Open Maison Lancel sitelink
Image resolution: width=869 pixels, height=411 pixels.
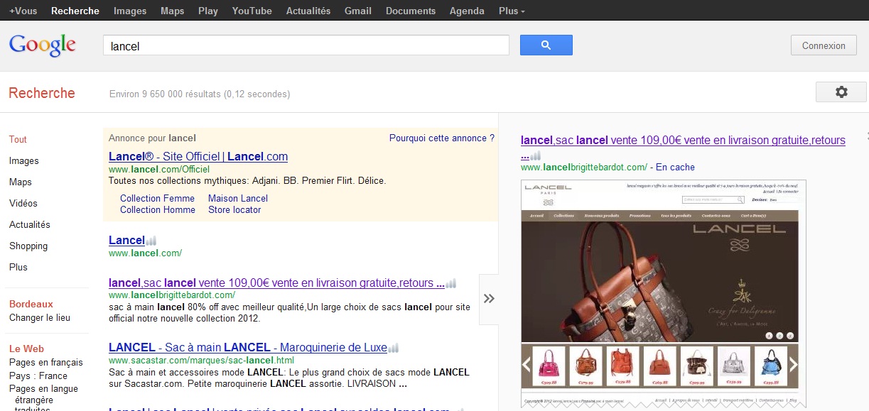coord(238,198)
